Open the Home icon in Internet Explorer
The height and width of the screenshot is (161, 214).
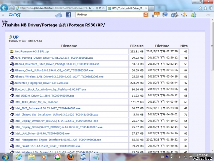tap(200, 8)
